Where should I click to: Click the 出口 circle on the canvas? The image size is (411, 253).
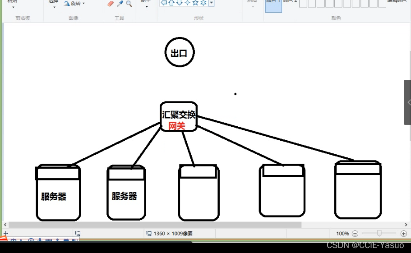coord(180,52)
